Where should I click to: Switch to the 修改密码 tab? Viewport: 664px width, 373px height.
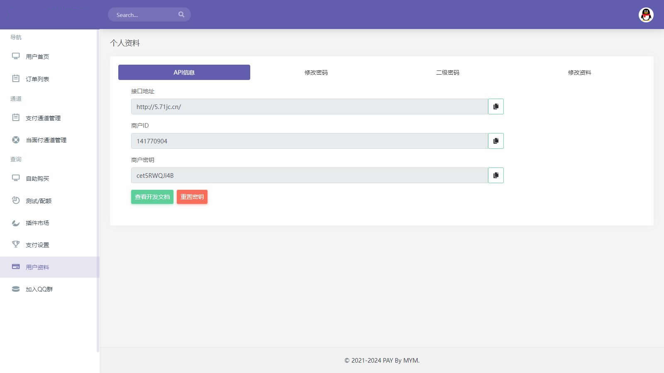[x=316, y=73]
